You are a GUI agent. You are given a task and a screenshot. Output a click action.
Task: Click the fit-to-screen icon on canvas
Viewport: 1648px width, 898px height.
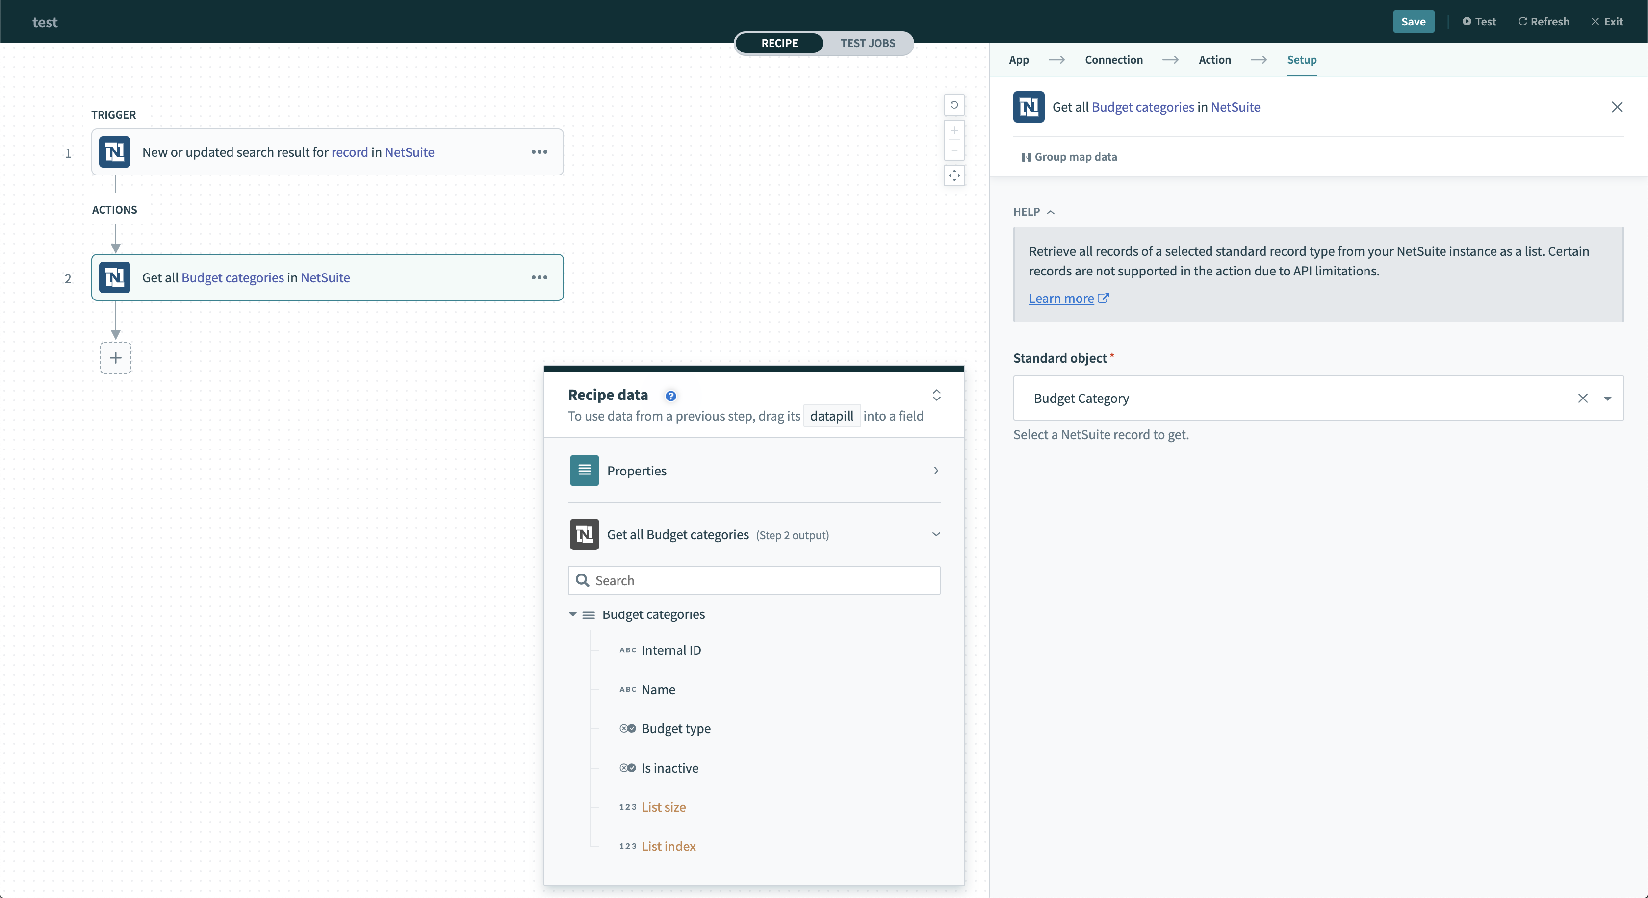click(x=953, y=175)
